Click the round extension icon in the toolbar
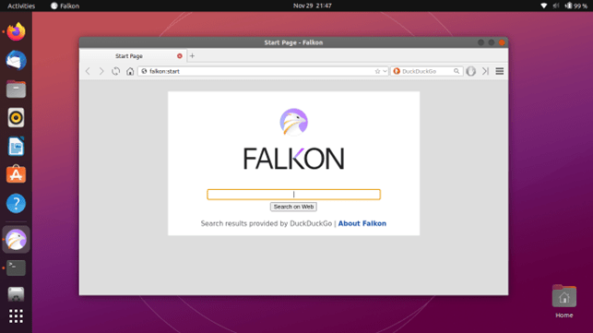The width and height of the screenshot is (593, 333). [x=471, y=71]
